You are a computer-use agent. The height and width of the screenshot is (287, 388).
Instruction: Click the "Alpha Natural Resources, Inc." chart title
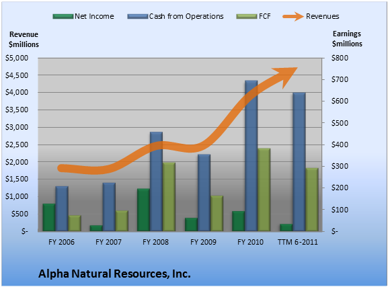point(114,274)
